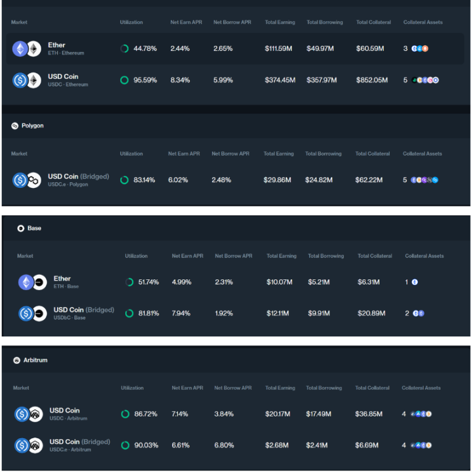Sort by Net Earn APR in Ethereum table
This screenshot has height=473, width=475.
[x=185, y=22]
